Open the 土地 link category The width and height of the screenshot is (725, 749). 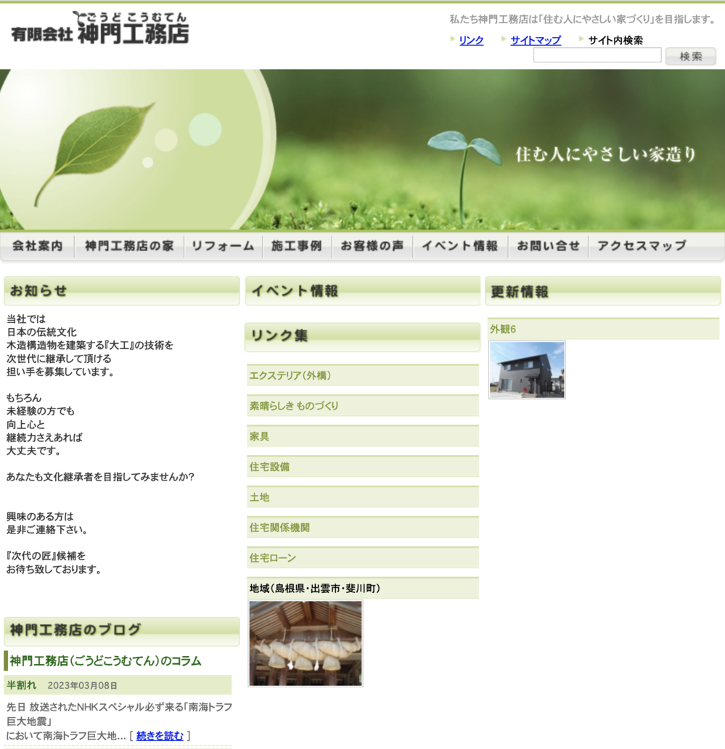coord(259,497)
